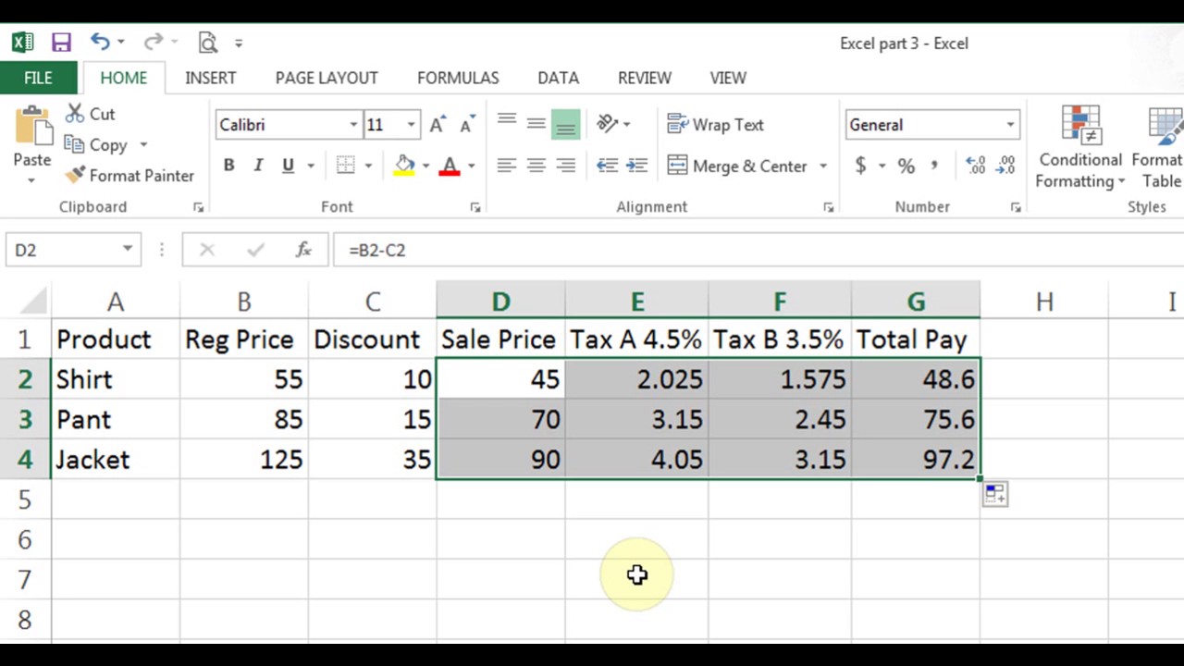1184x666 pixels.
Task: Select row 5 header
Action: (25, 499)
